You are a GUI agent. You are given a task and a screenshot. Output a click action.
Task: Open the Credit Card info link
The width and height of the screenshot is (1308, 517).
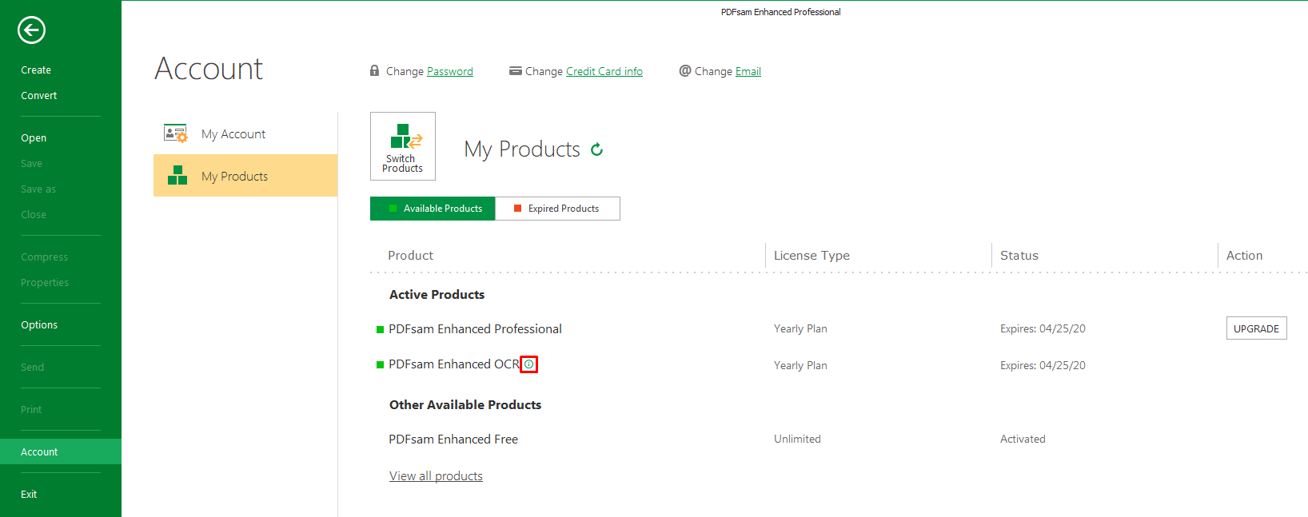[x=604, y=71]
